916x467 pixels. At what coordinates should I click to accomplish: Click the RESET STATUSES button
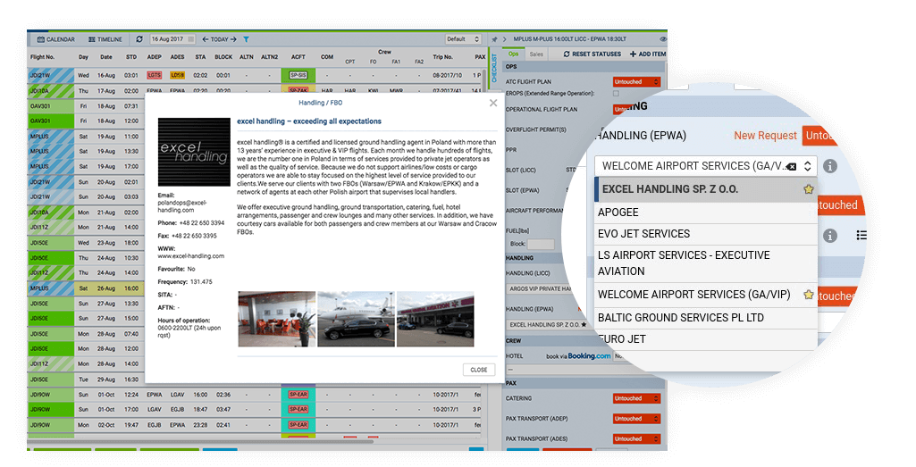click(592, 54)
